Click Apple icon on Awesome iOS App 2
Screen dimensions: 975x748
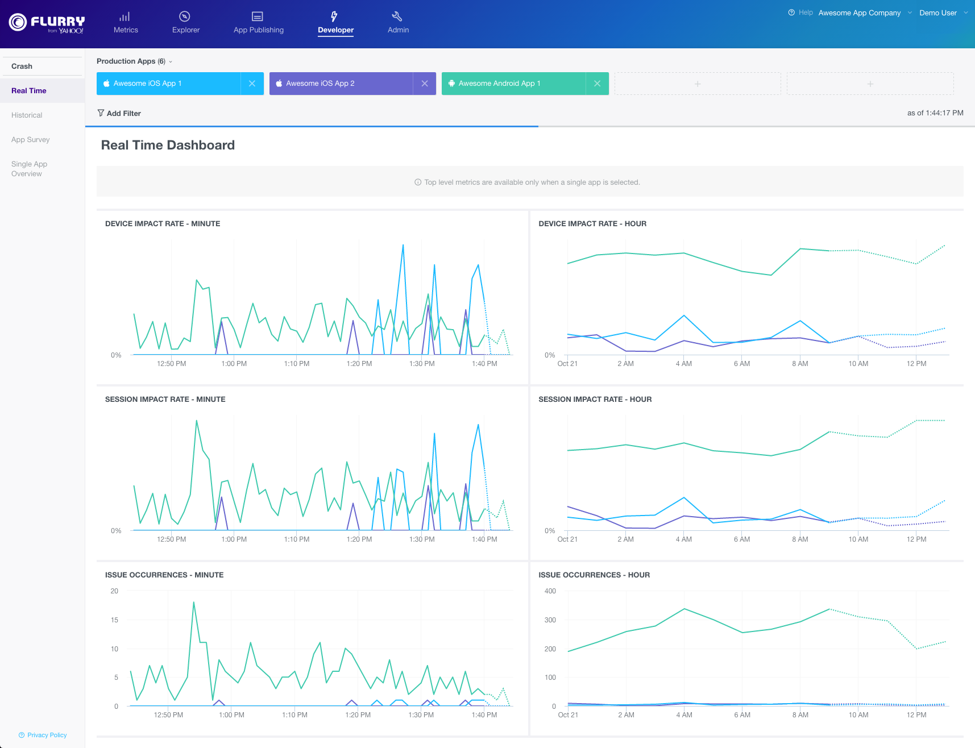[279, 84]
